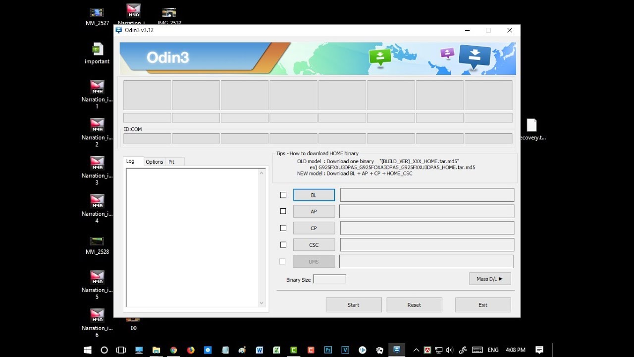Click the Reset button in Odin3
634x357 pixels.
(x=414, y=304)
